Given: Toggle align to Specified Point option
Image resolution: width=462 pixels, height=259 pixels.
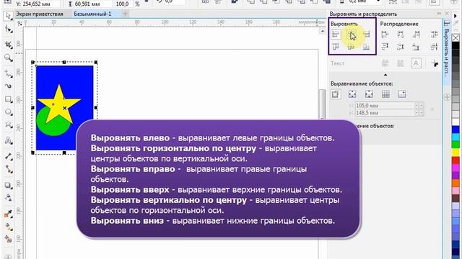Looking at the screenshot, I should (x=402, y=94).
